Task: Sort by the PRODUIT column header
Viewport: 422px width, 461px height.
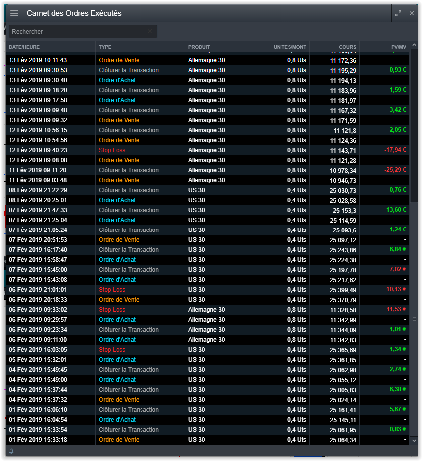Action: pos(199,47)
